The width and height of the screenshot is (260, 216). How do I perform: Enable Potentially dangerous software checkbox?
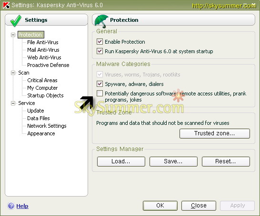tap(100, 94)
